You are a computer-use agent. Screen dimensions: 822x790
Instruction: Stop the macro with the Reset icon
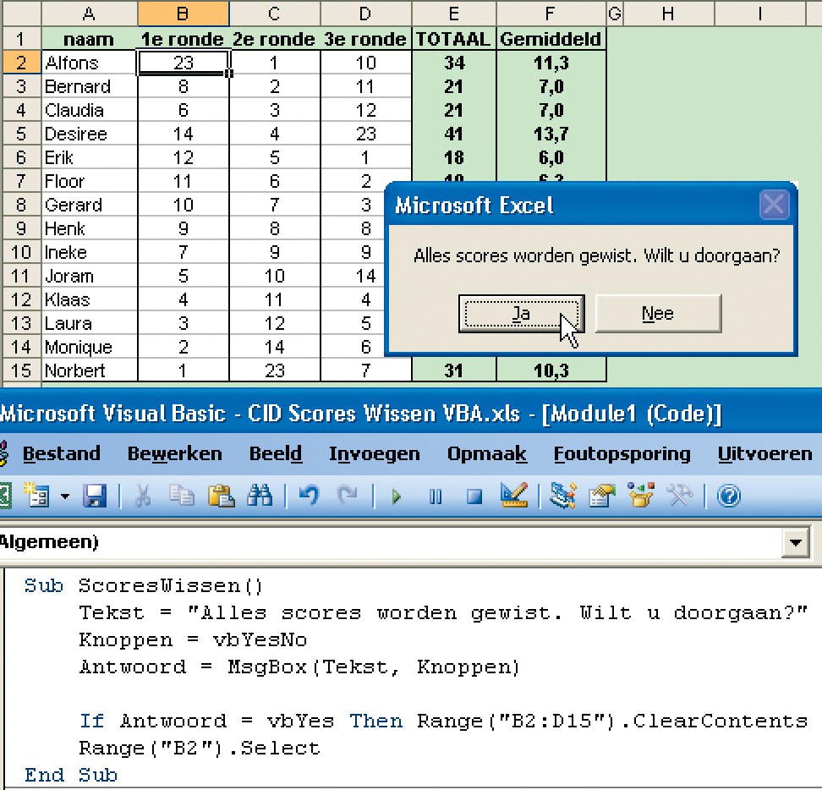point(474,496)
